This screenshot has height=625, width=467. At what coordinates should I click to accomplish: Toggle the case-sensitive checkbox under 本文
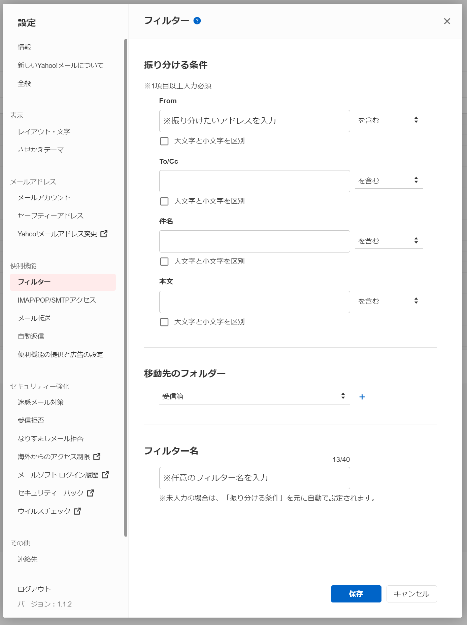164,322
